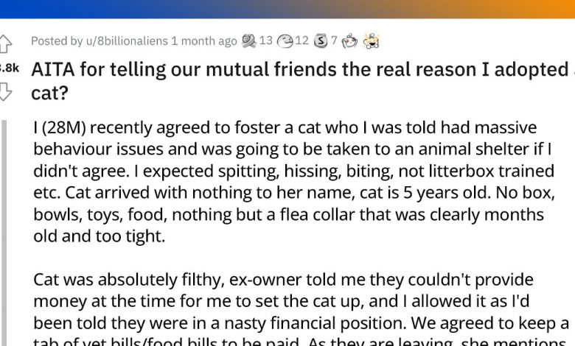Click the award count number 12
Screen dimensions: 575x346
point(302,41)
